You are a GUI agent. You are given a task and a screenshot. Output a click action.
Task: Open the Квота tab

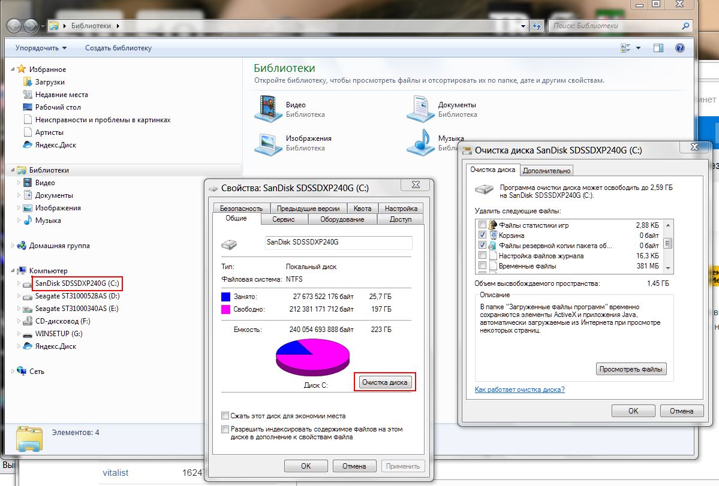point(362,209)
